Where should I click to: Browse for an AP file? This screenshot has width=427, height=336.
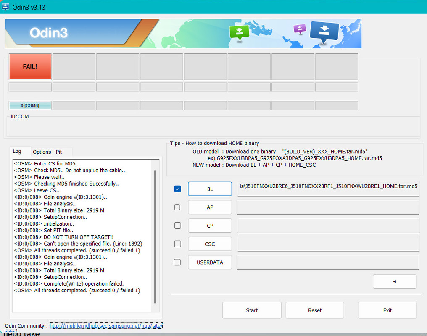tap(210, 207)
